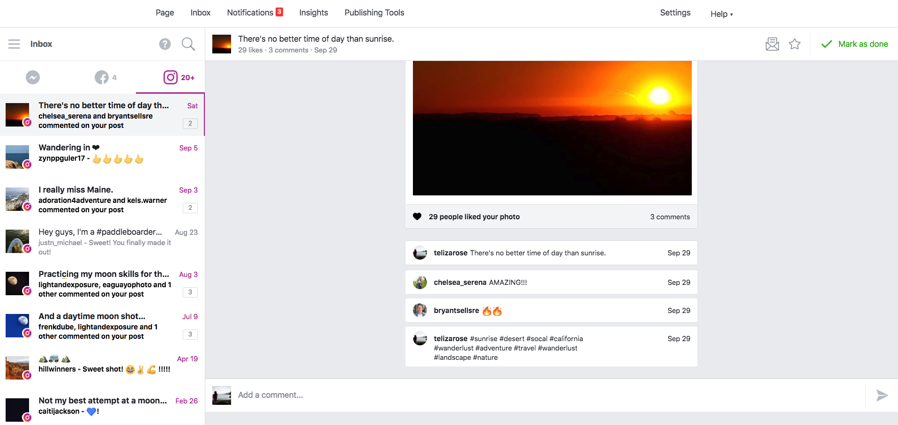
Task: Click the sunrise photo in the post
Action: pos(552,128)
